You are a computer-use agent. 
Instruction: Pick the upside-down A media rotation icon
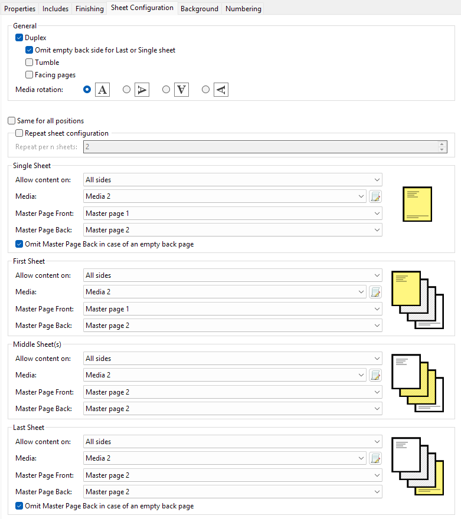181,90
